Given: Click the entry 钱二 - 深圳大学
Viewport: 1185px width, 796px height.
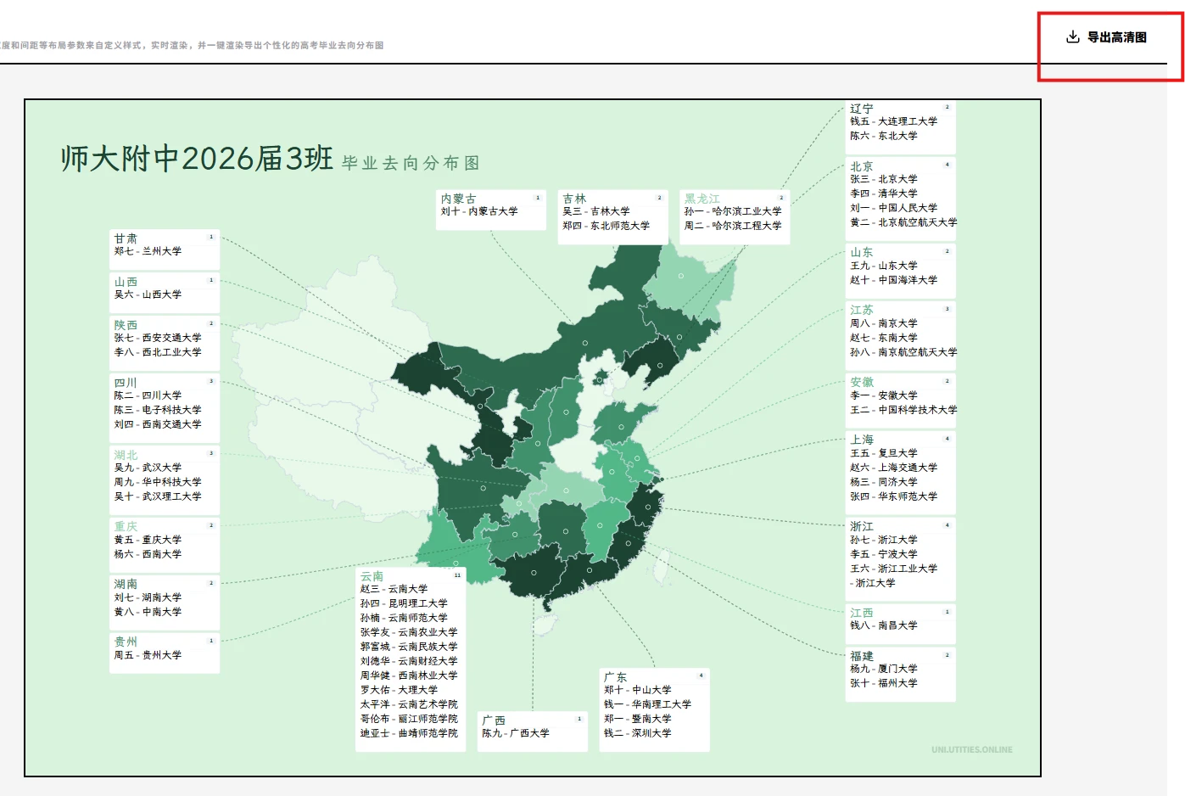Looking at the screenshot, I should point(638,733).
